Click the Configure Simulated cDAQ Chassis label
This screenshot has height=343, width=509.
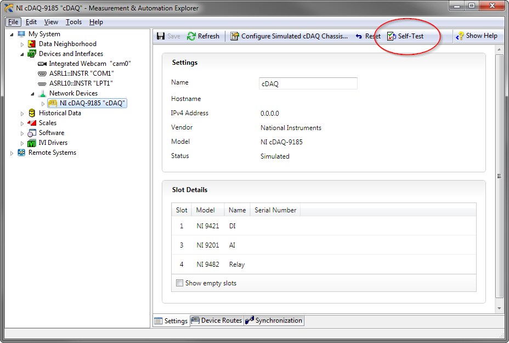tap(295, 36)
